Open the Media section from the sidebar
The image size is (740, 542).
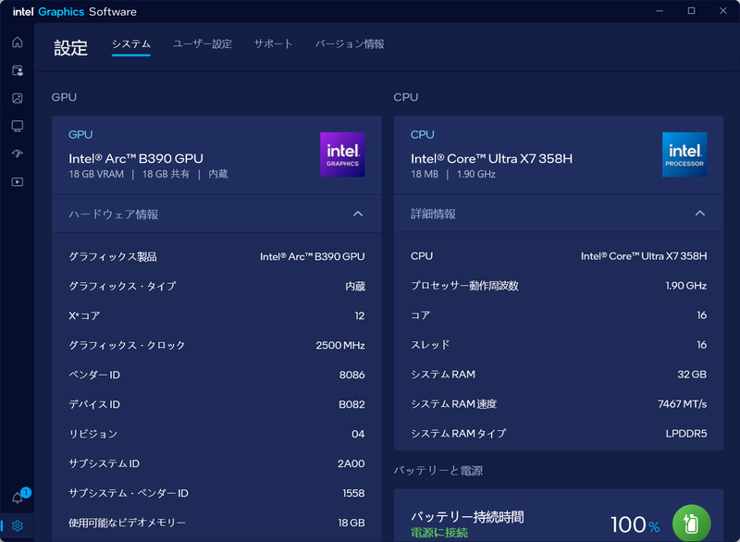coord(17,98)
